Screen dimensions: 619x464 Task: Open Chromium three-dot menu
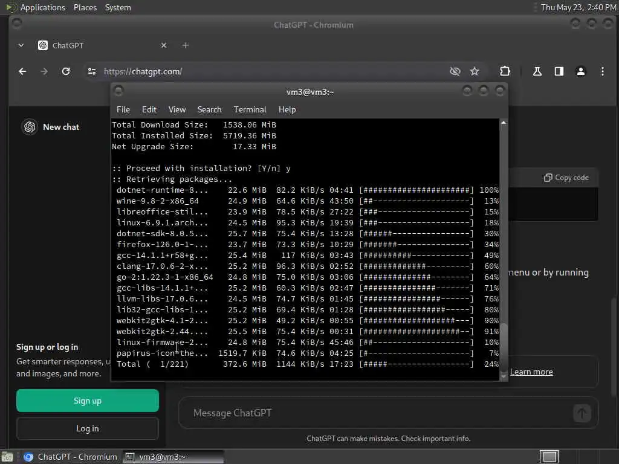[603, 71]
